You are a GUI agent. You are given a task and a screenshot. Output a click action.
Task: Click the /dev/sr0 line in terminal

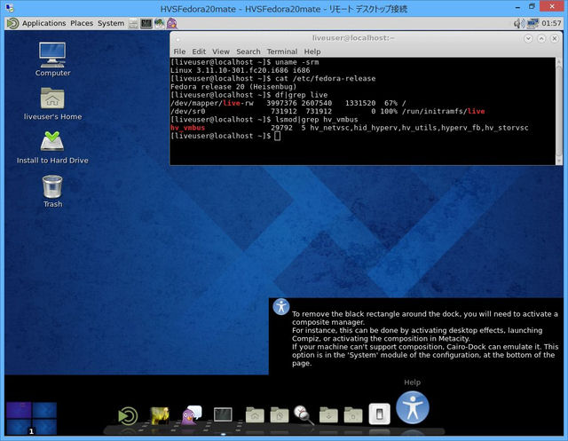pyautogui.click(x=327, y=111)
